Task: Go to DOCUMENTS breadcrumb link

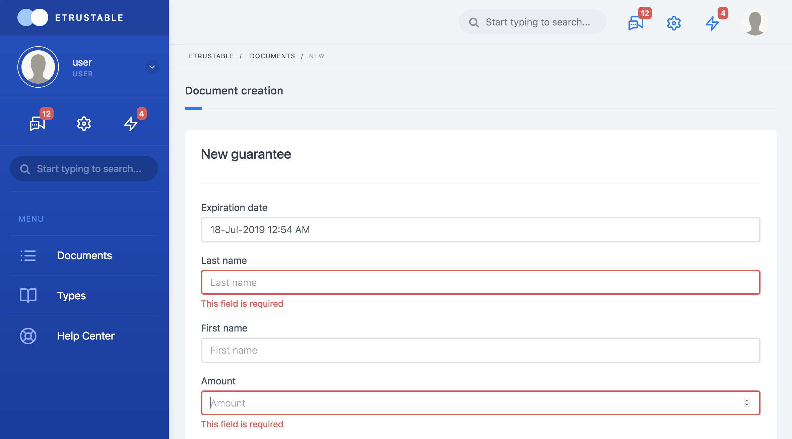Action: point(272,56)
